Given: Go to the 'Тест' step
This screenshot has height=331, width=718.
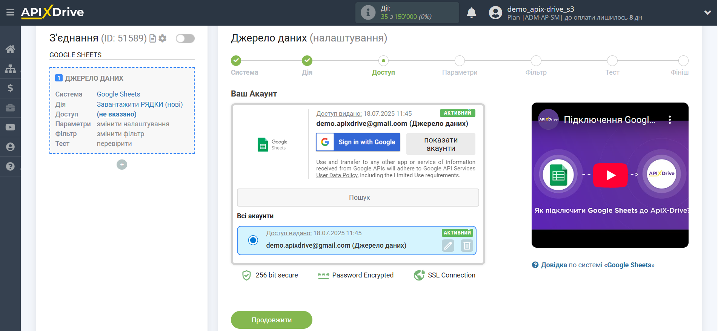Looking at the screenshot, I should 612,61.
